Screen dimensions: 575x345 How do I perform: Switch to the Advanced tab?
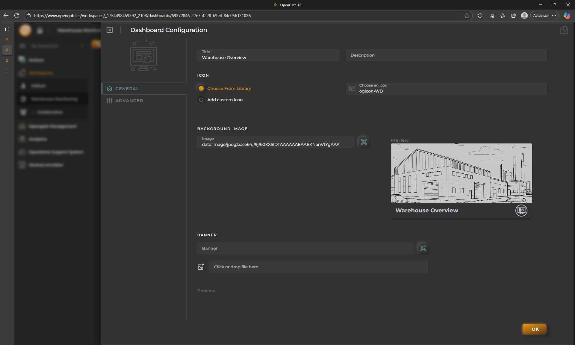point(129,101)
